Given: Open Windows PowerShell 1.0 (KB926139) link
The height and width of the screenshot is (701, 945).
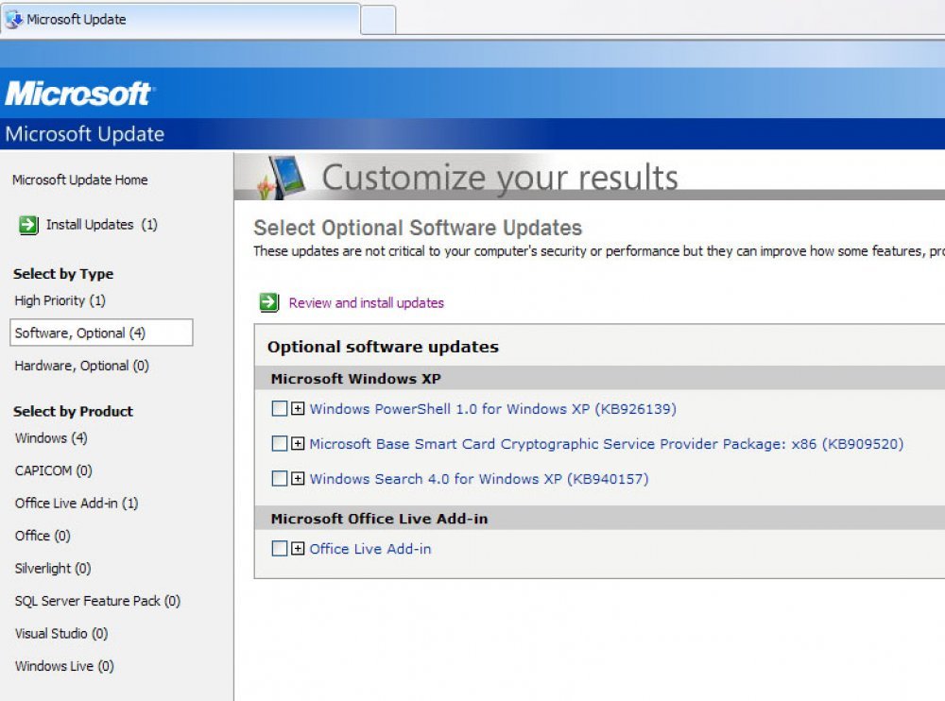Looking at the screenshot, I should [493, 409].
